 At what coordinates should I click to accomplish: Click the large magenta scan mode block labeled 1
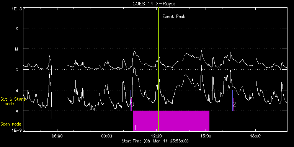171,121
